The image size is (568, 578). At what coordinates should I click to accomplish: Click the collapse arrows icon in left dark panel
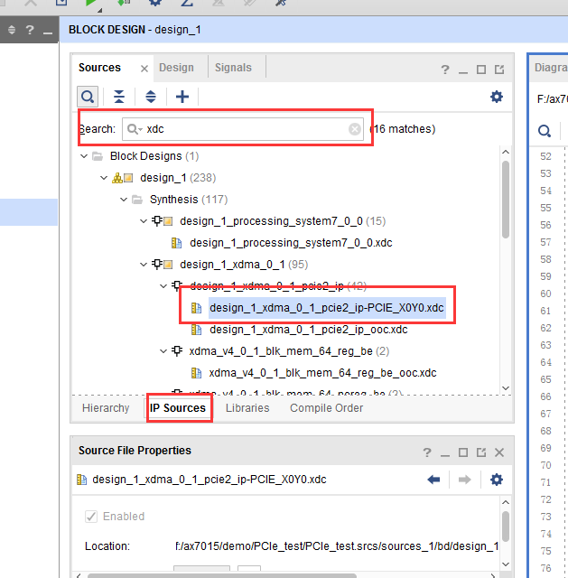[x=12, y=30]
